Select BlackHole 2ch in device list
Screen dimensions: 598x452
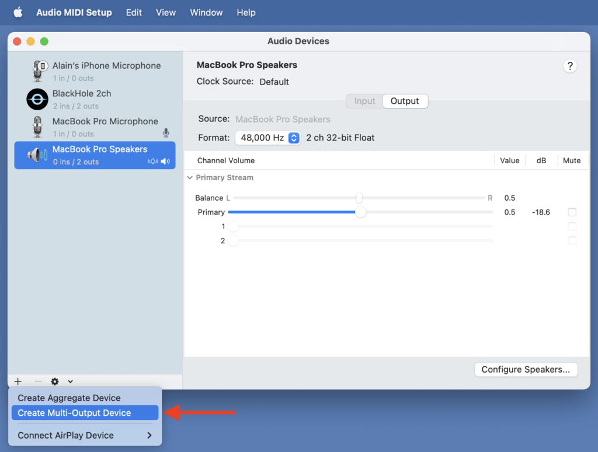pyautogui.click(x=95, y=99)
